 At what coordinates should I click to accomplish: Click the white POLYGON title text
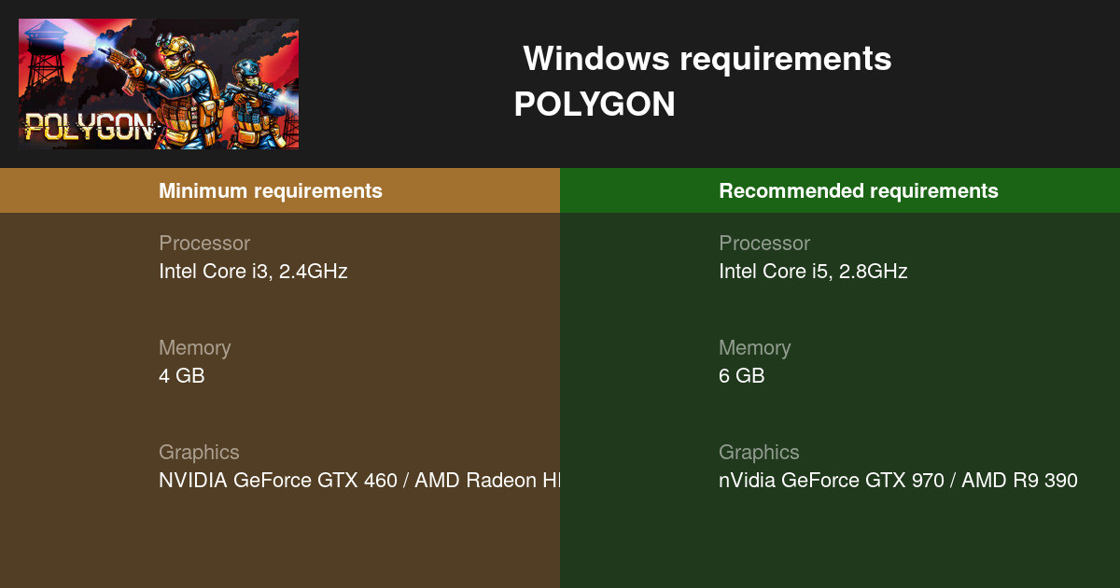[595, 105]
